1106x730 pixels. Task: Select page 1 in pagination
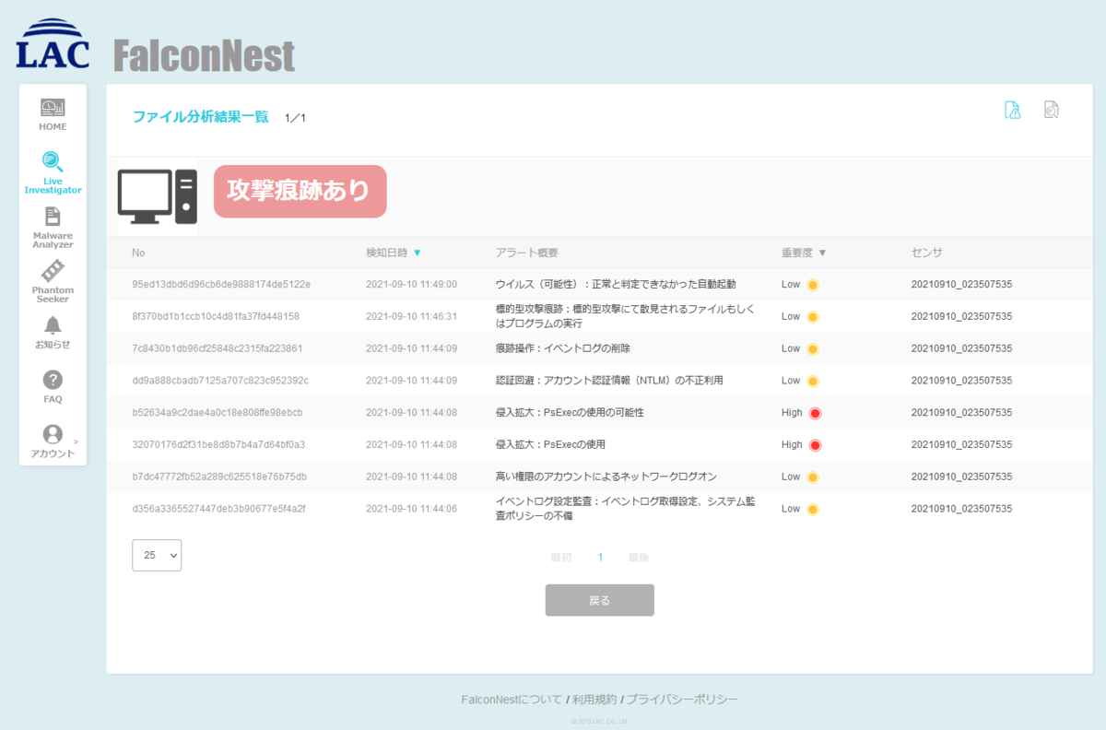click(x=600, y=557)
